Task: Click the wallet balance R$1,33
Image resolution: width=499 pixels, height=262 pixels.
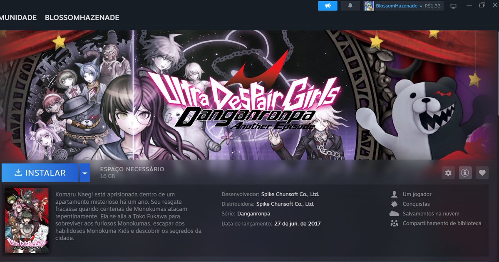Action: [432, 6]
